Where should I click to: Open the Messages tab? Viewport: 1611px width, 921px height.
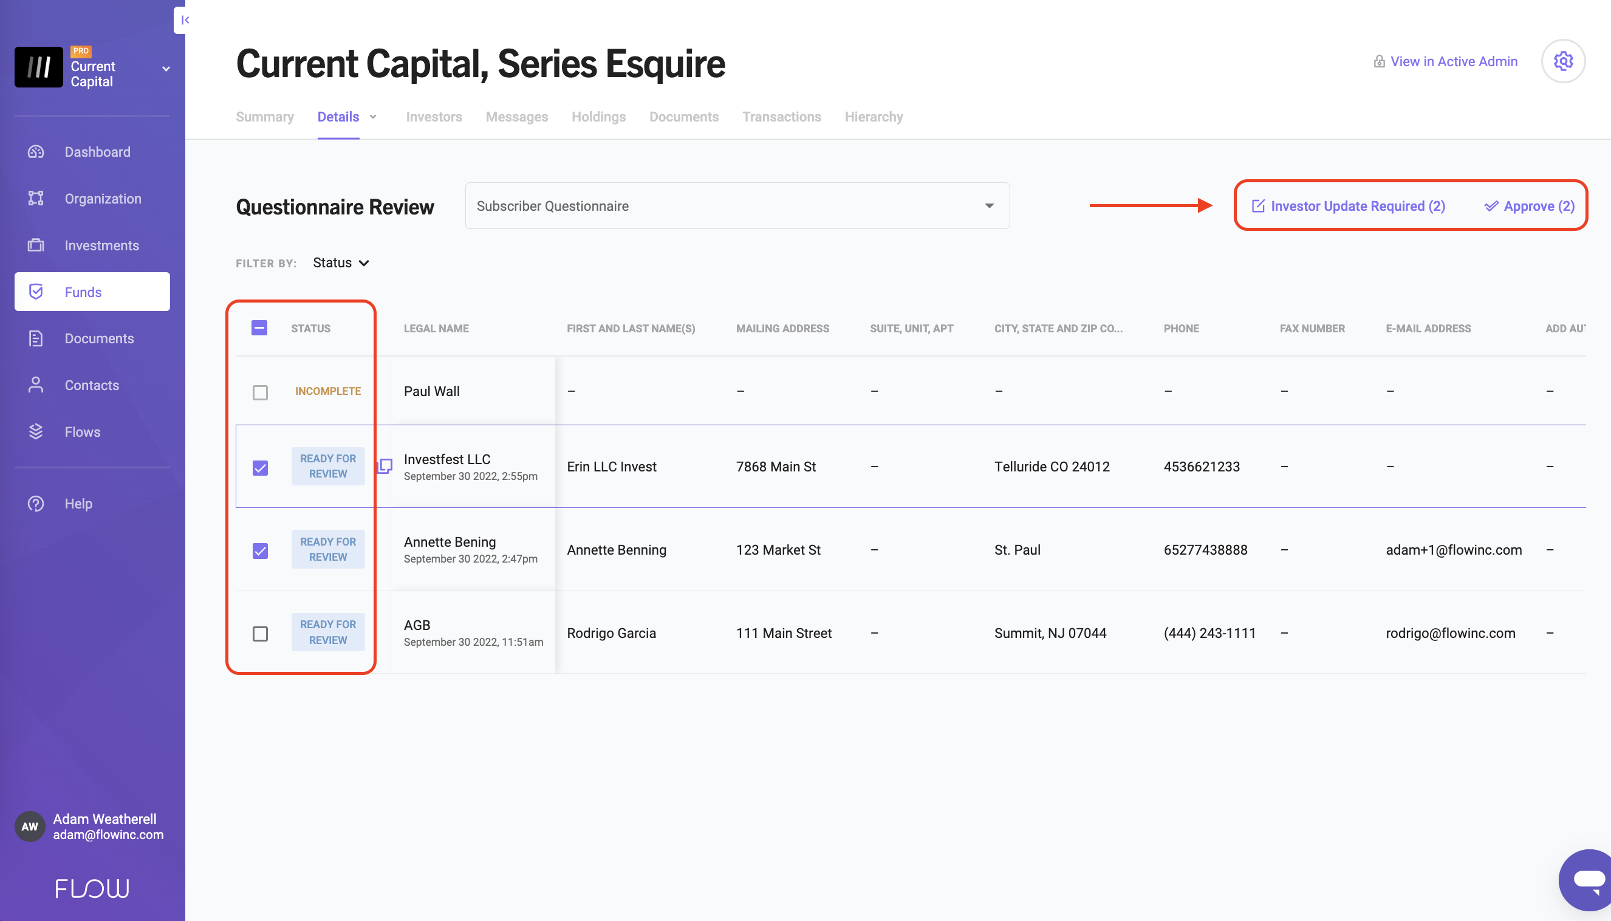[x=517, y=117]
